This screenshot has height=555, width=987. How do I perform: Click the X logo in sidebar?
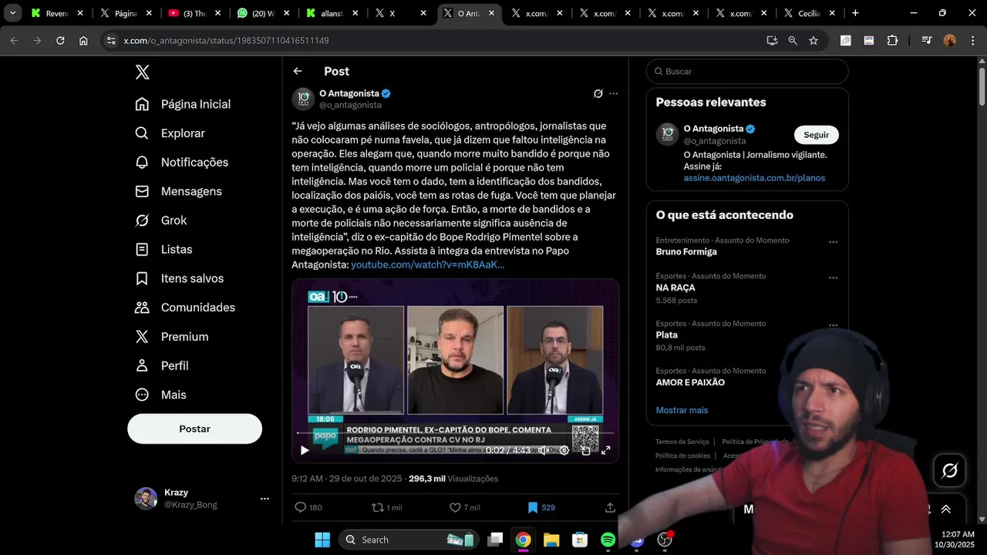tap(142, 72)
